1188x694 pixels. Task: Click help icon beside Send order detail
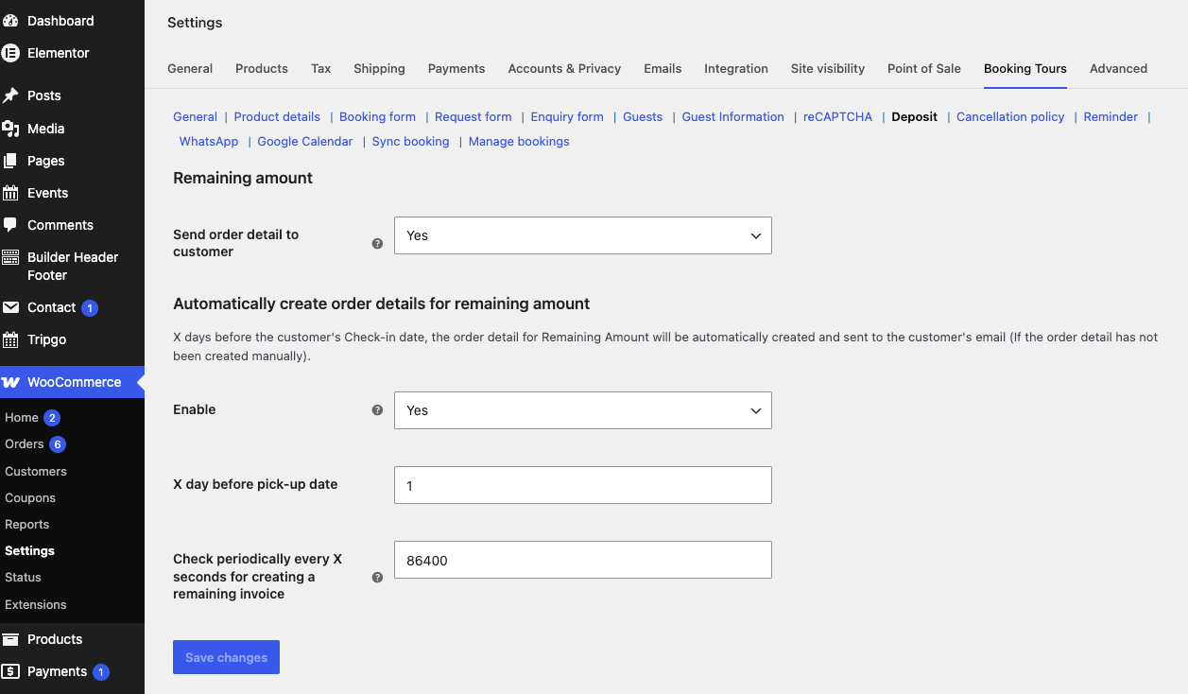377,244
